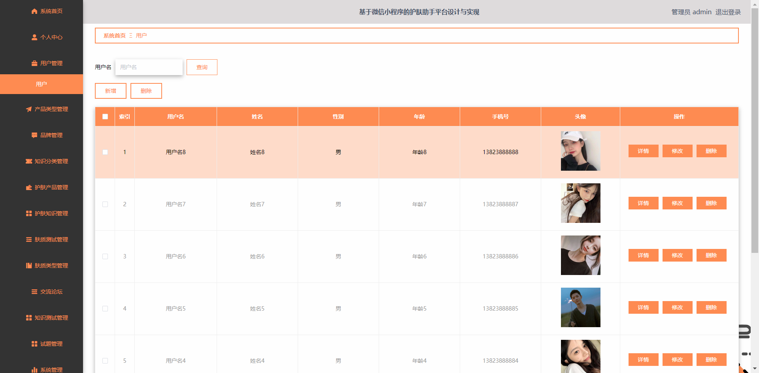This screenshot has height=373, width=759.
Task: Click the 用户名 search input field
Action: click(x=149, y=67)
